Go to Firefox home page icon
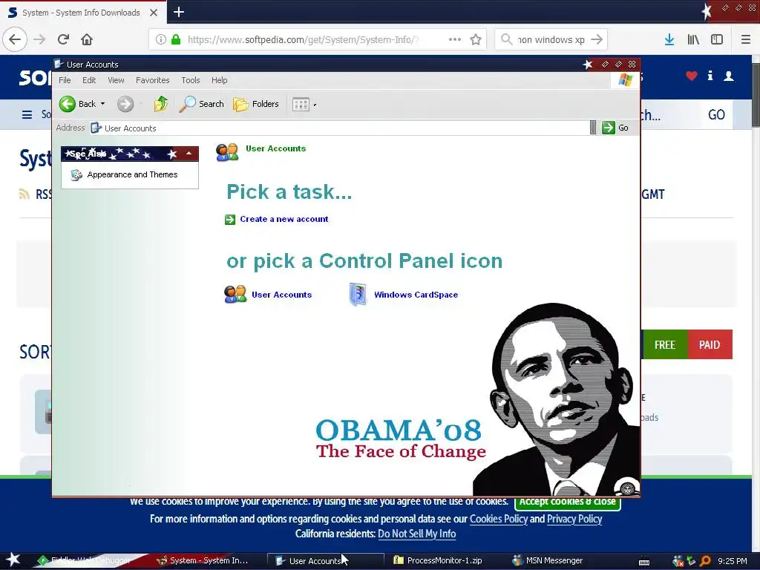The image size is (760, 570). (x=87, y=39)
